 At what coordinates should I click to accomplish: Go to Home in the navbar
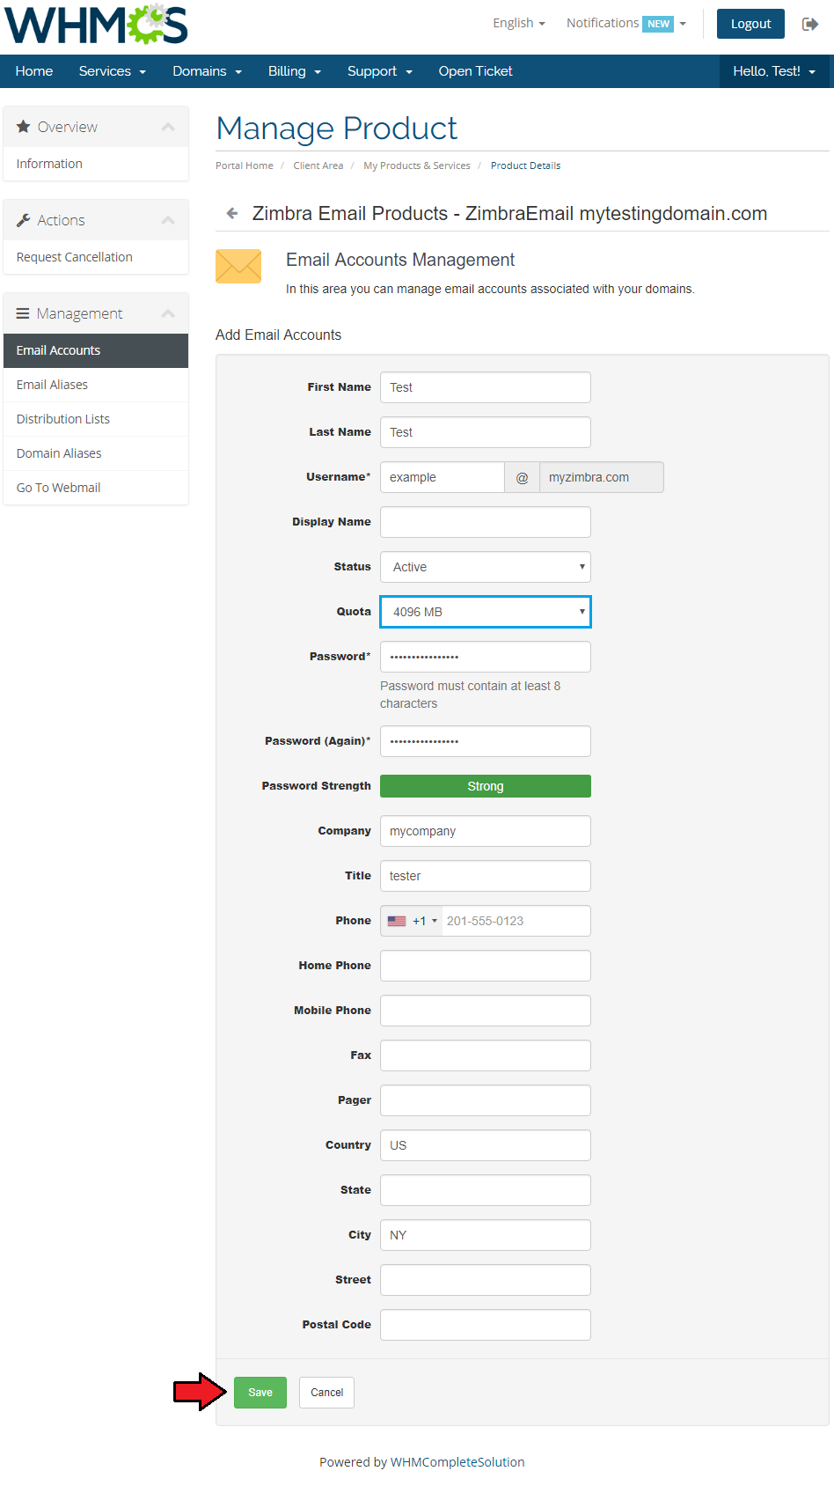click(34, 71)
